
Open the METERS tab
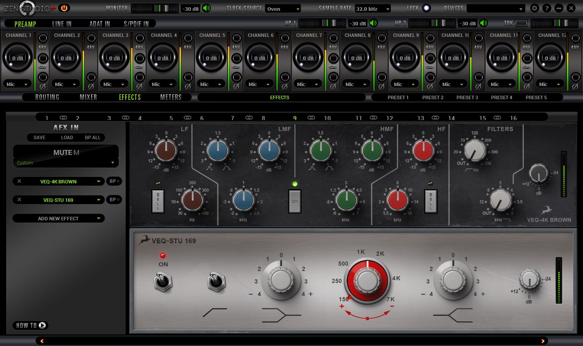click(x=171, y=97)
